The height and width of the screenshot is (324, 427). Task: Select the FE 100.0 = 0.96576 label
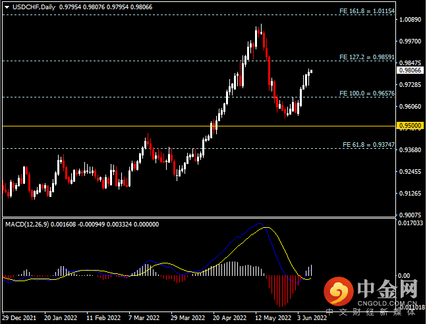point(367,94)
